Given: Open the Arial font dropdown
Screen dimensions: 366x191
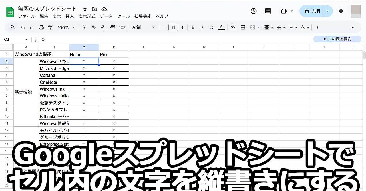Looking at the screenshot, I should 143,27.
